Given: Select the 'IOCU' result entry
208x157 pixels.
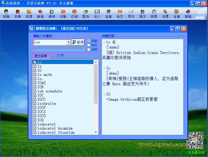Looking at the screenshot, I should (63, 116).
